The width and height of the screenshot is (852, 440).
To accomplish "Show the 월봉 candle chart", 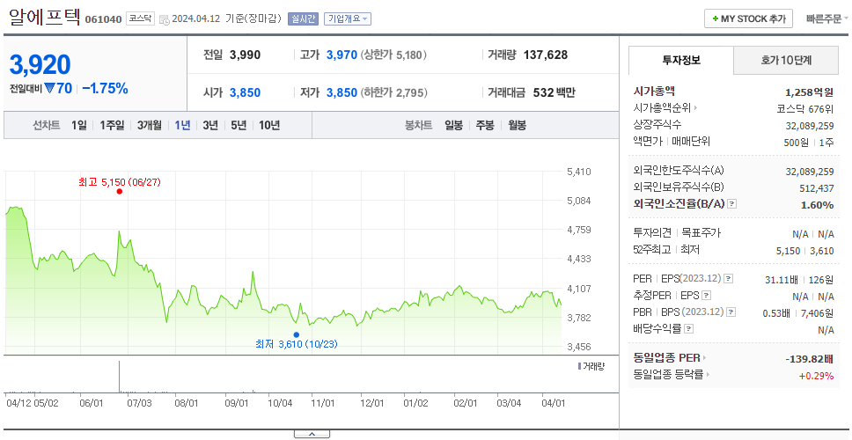I will [x=518, y=126].
